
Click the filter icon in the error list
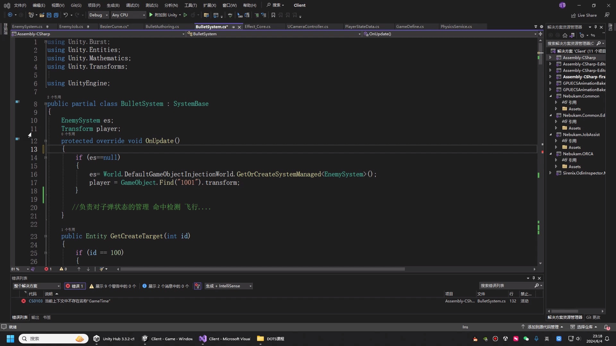pyautogui.click(x=198, y=286)
